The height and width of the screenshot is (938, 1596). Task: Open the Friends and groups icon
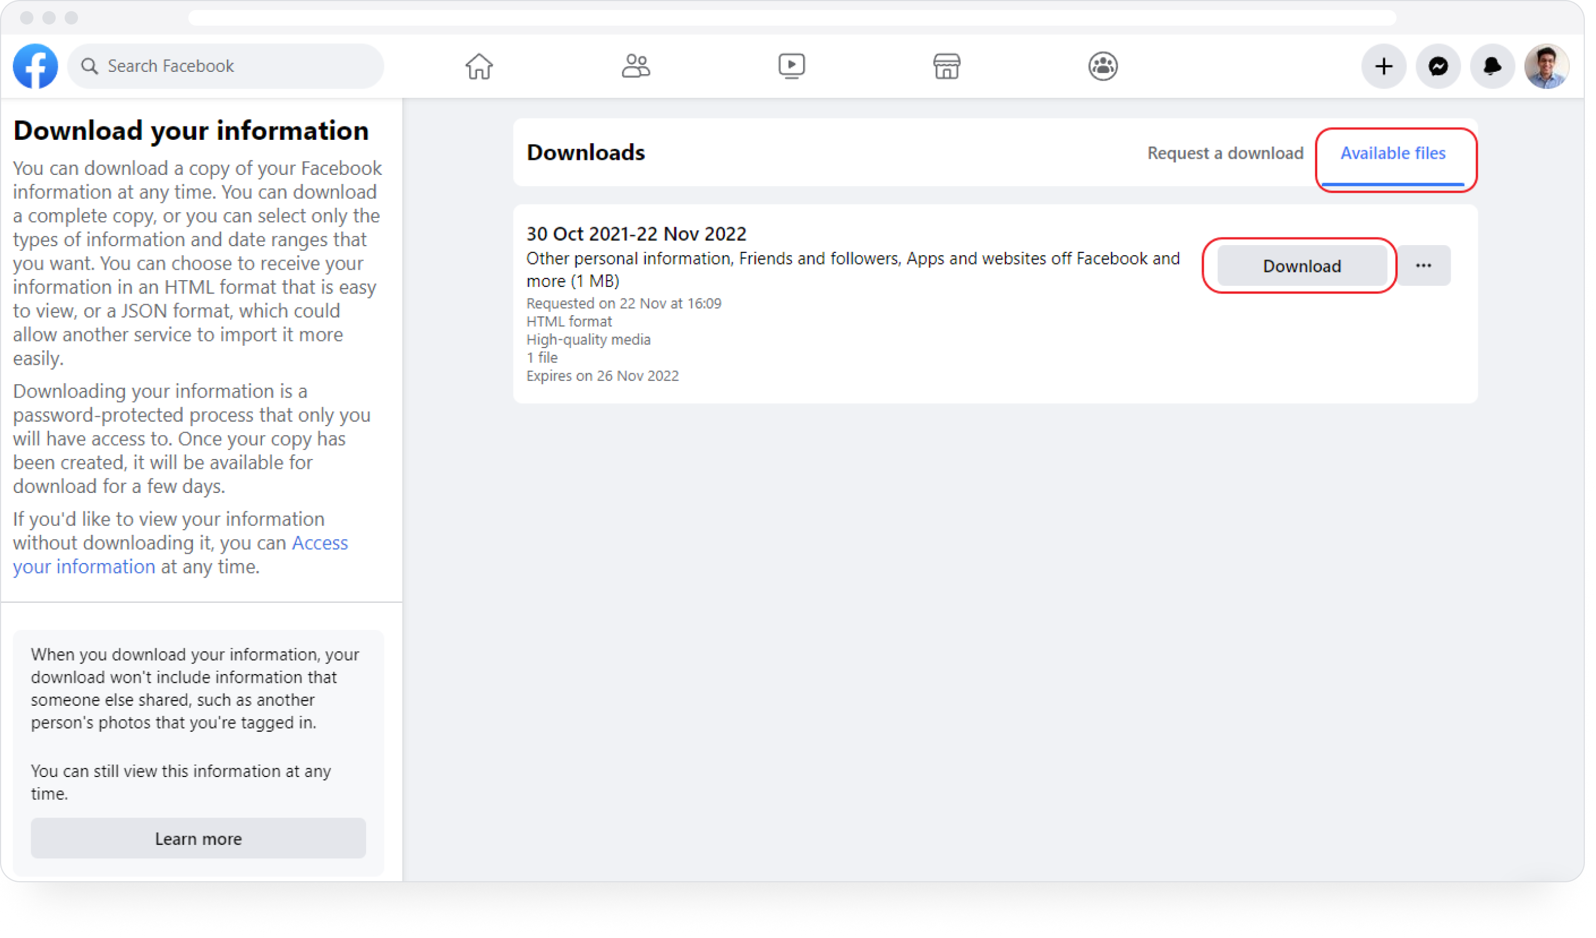point(636,65)
